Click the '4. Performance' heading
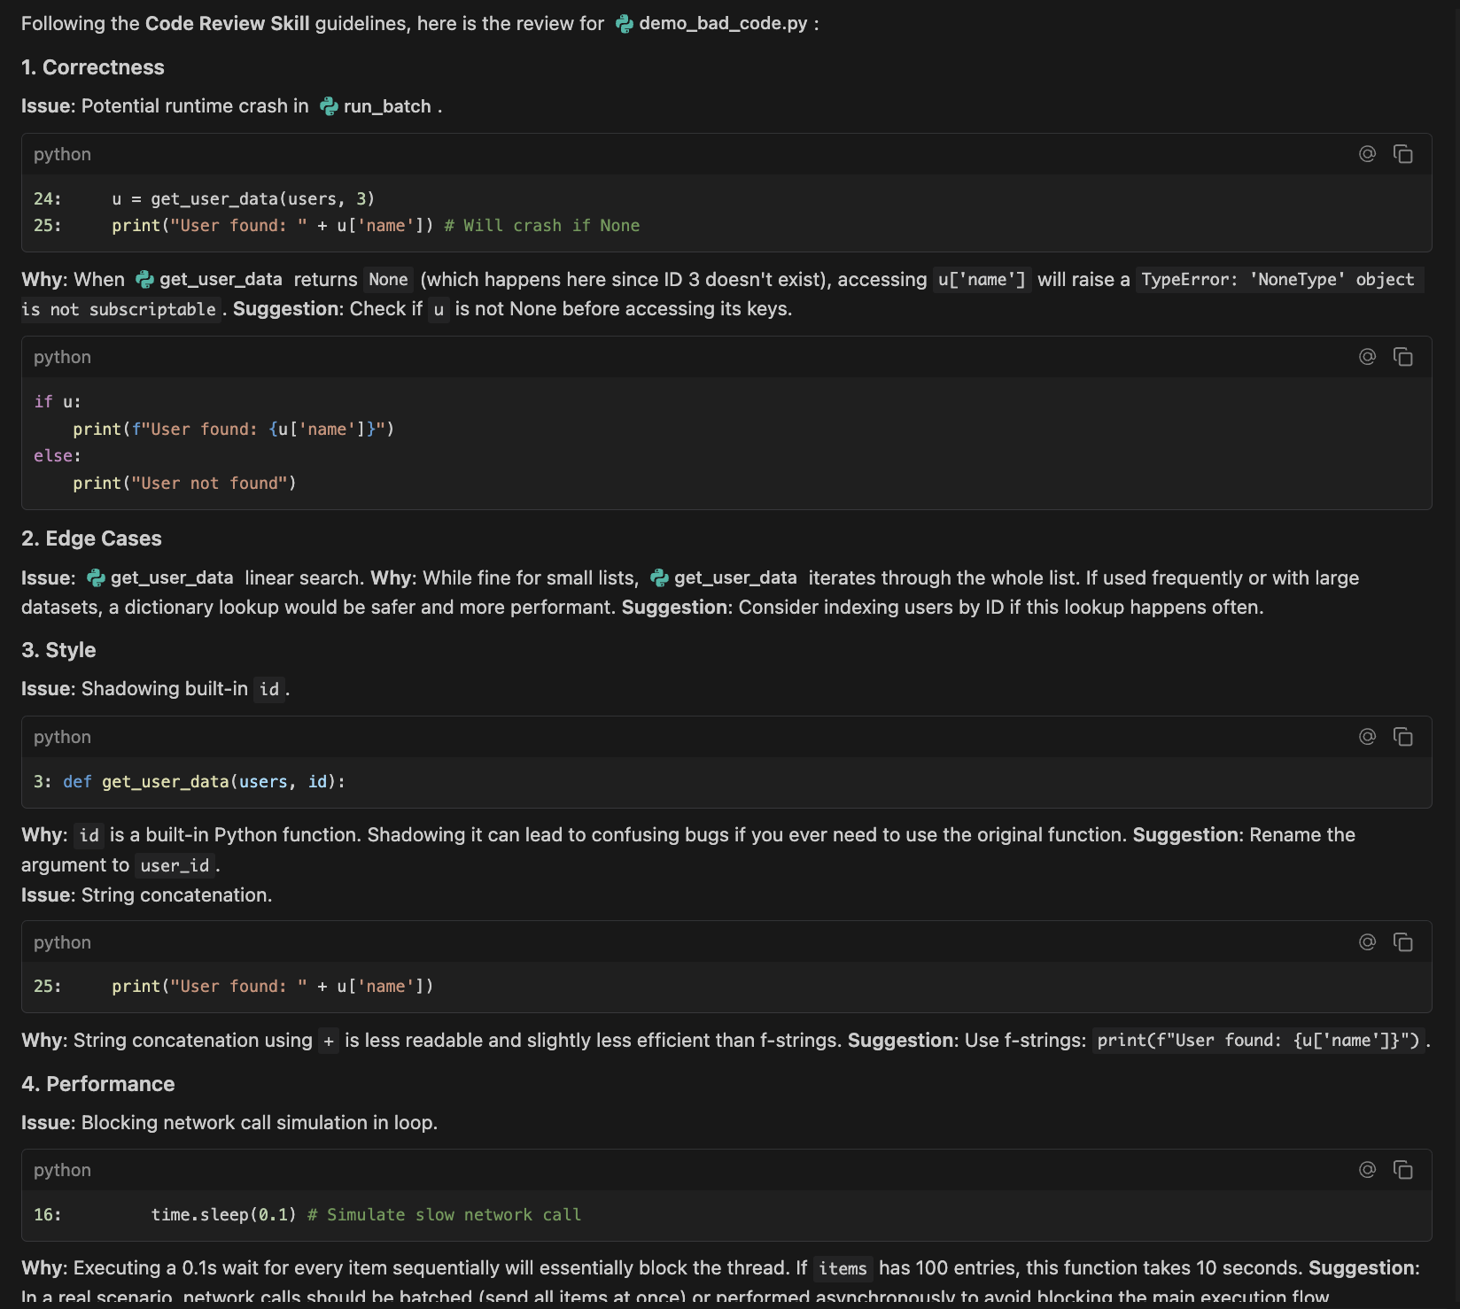The height and width of the screenshot is (1309, 1460). 98,1084
